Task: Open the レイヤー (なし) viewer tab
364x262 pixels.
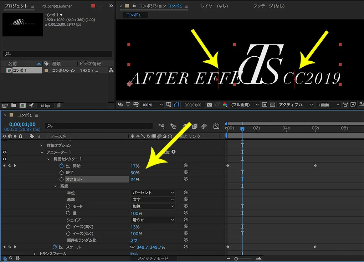Action: point(214,6)
